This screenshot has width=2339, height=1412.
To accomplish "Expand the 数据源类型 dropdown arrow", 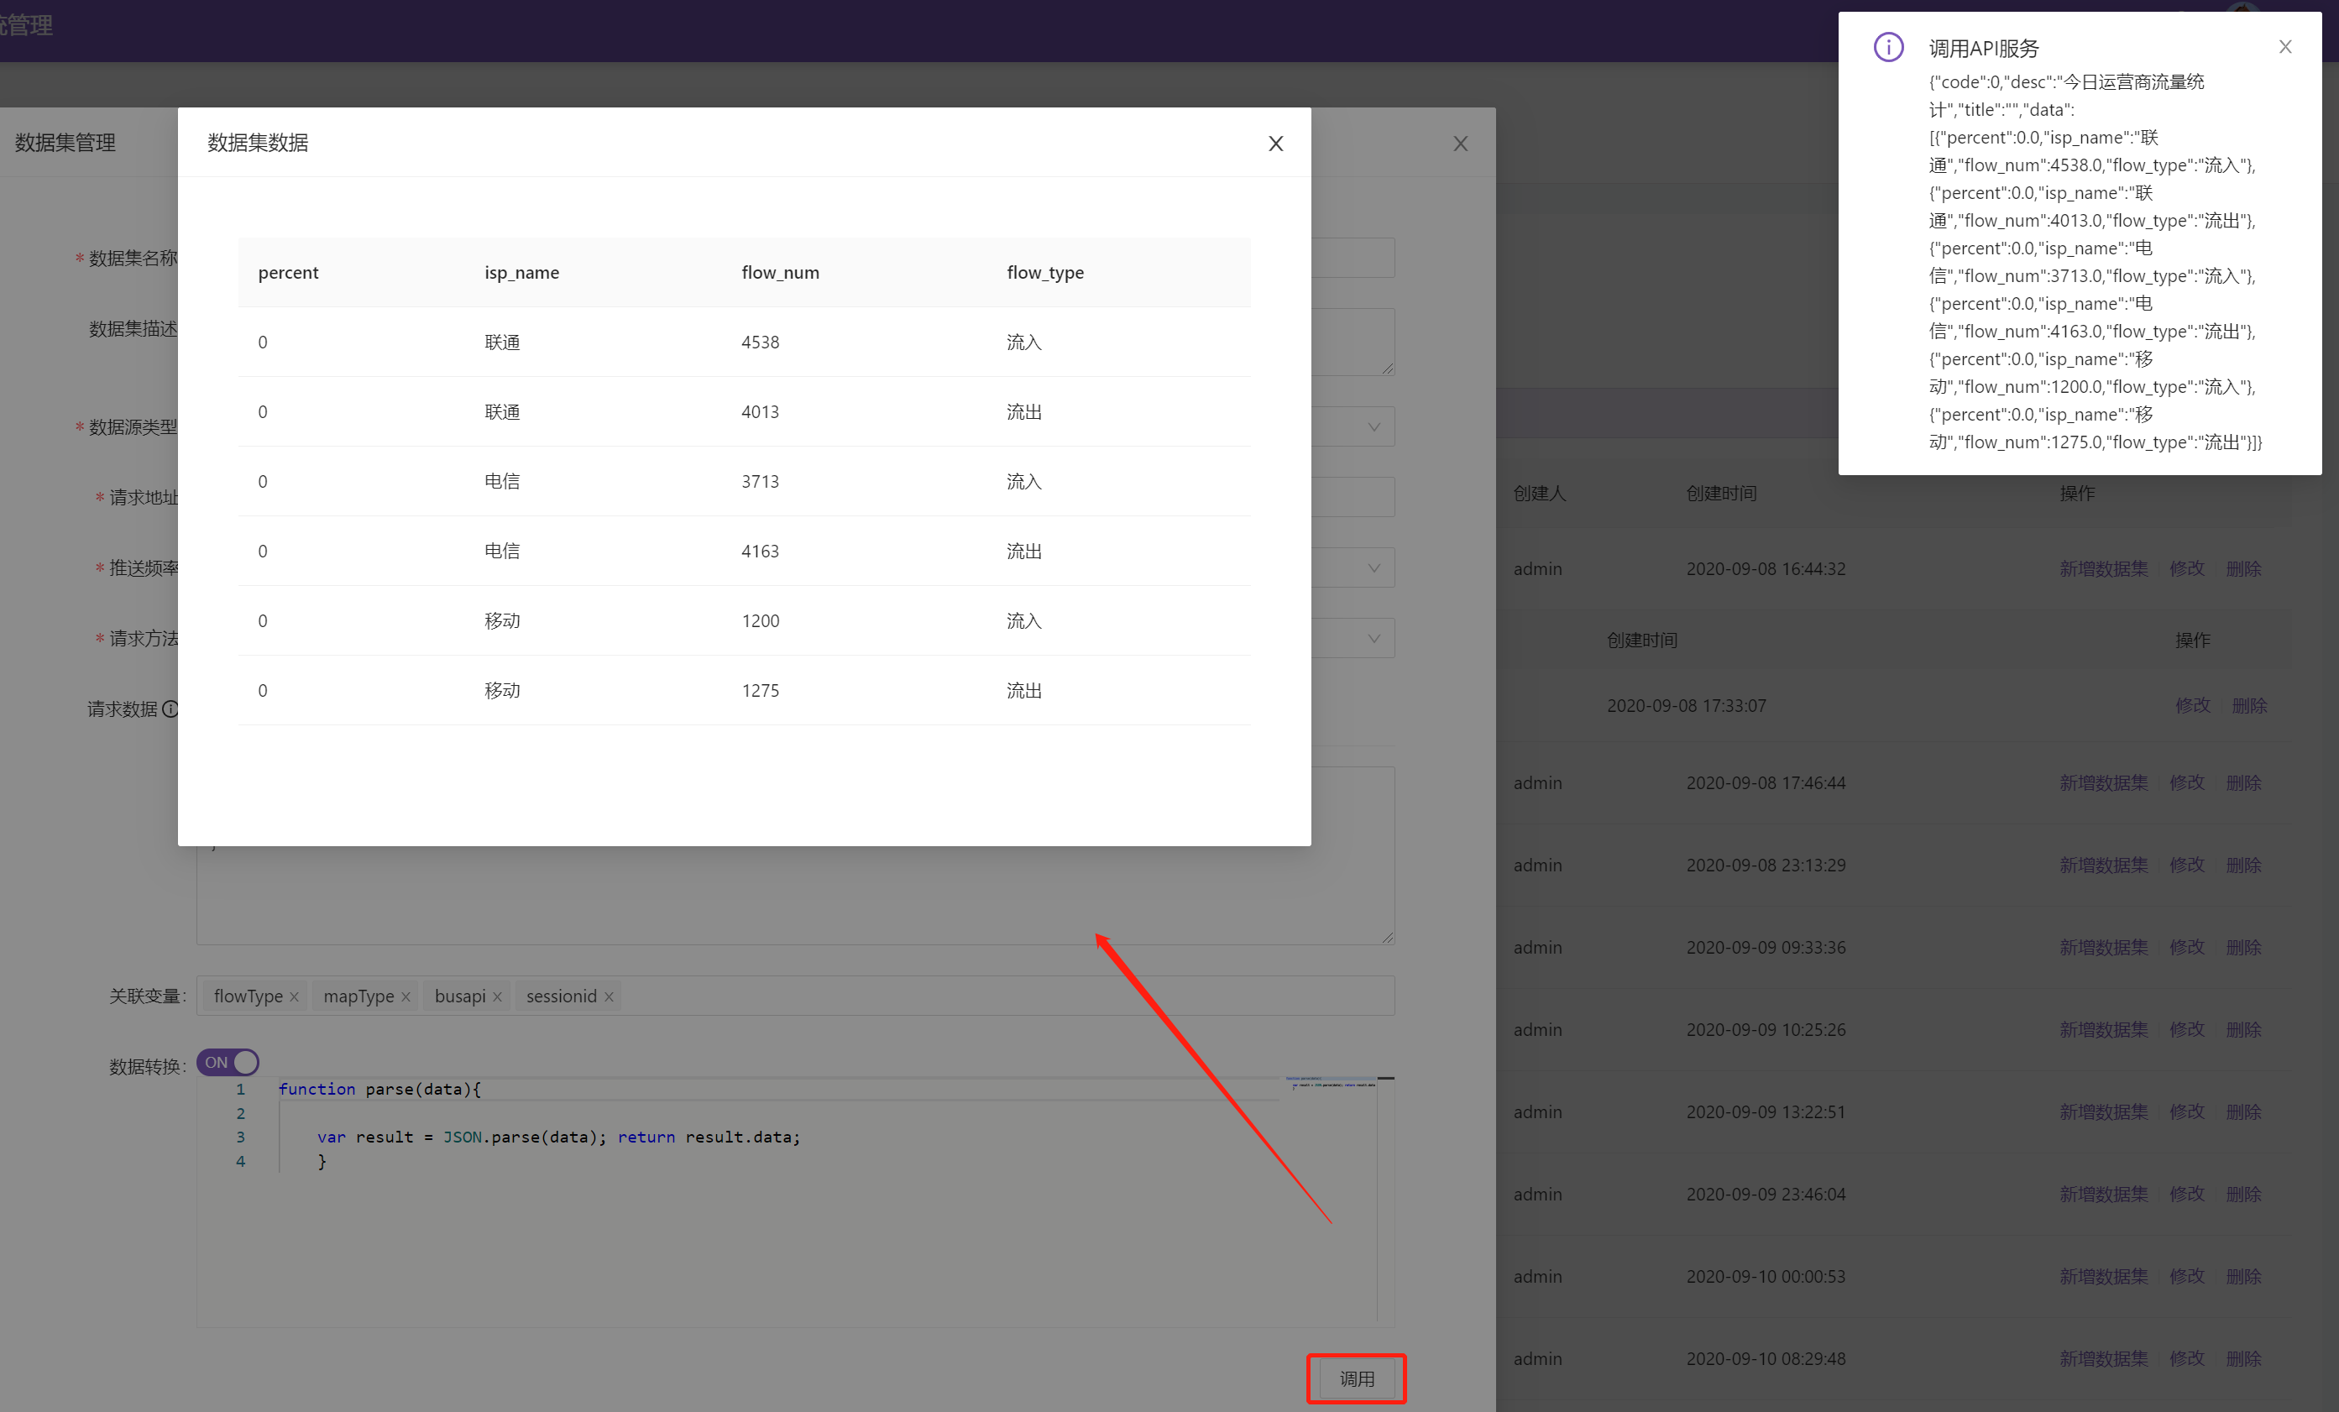I will tap(1374, 427).
